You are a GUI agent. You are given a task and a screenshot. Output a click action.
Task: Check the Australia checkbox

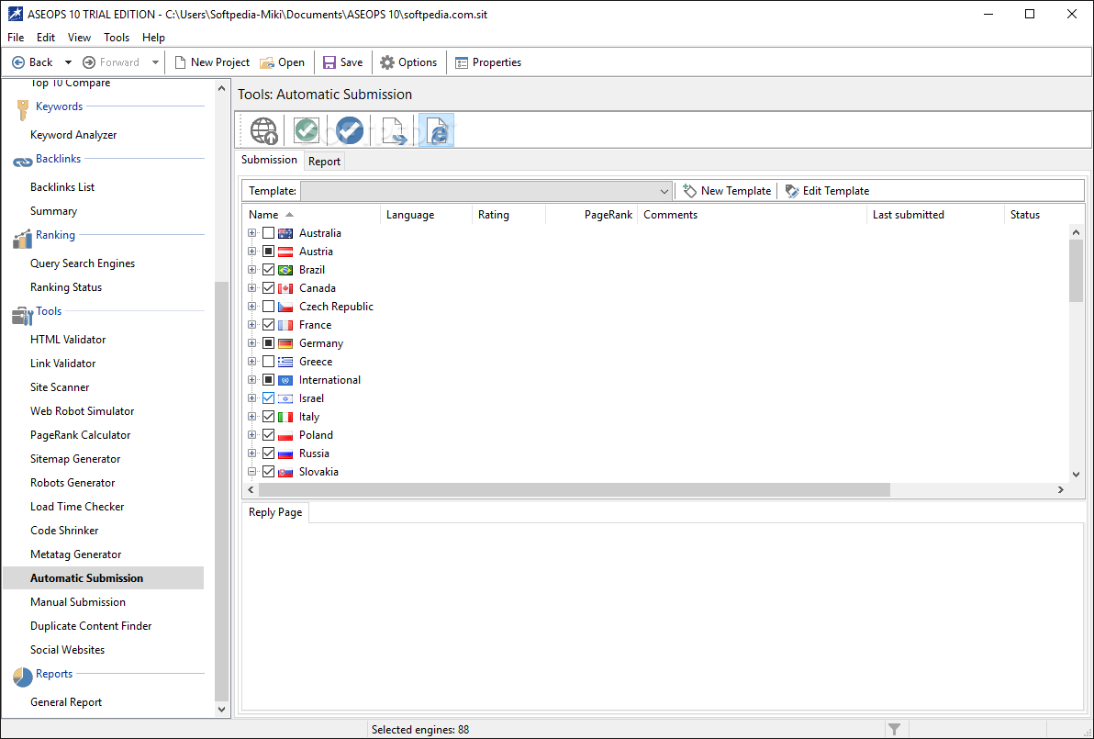pyautogui.click(x=269, y=233)
